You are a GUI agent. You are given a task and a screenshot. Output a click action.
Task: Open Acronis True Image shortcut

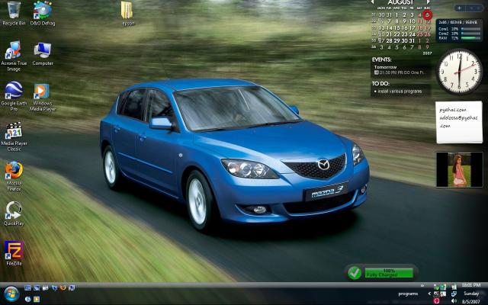coord(14,56)
